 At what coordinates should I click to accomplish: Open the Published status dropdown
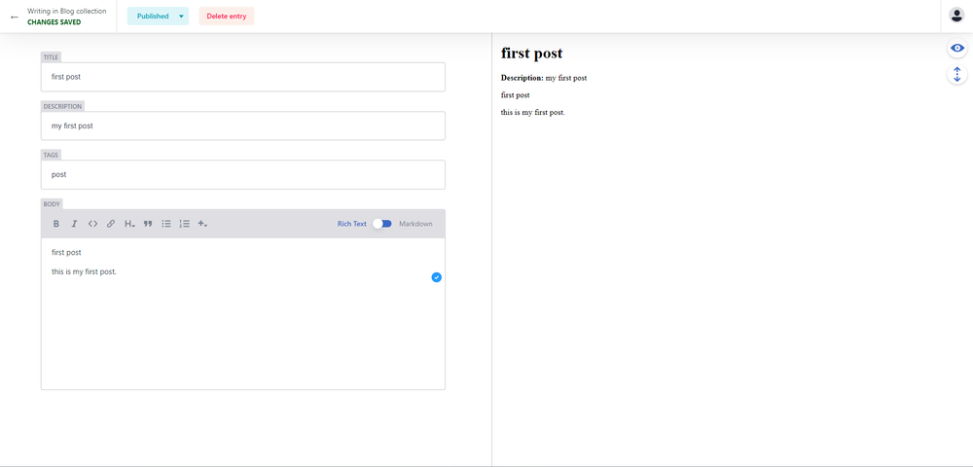(158, 17)
